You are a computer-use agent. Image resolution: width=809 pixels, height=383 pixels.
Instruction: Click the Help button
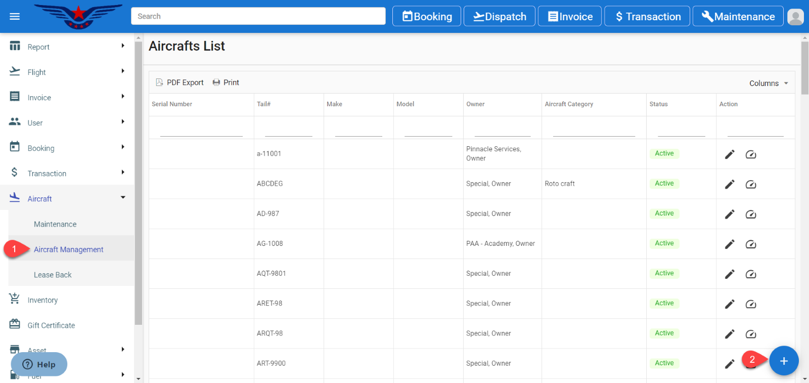coord(39,364)
